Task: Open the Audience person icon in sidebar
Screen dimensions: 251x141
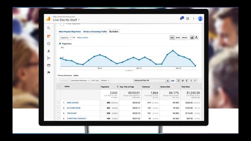Action: tap(49, 51)
